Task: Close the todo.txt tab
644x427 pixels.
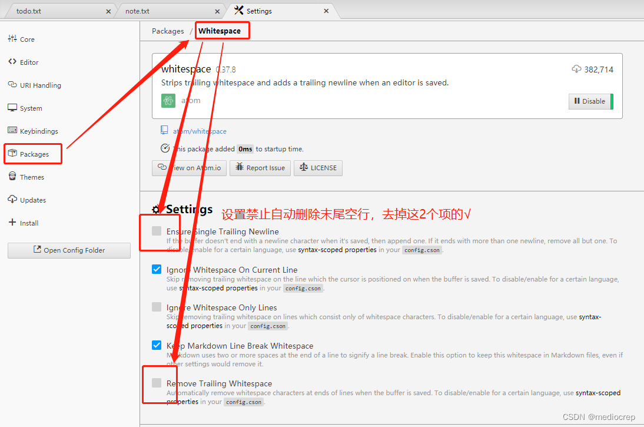Action: pyautogui.click(x=108, y=12)
